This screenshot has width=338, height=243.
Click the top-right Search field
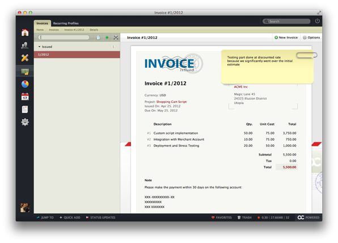click(286, 21)
